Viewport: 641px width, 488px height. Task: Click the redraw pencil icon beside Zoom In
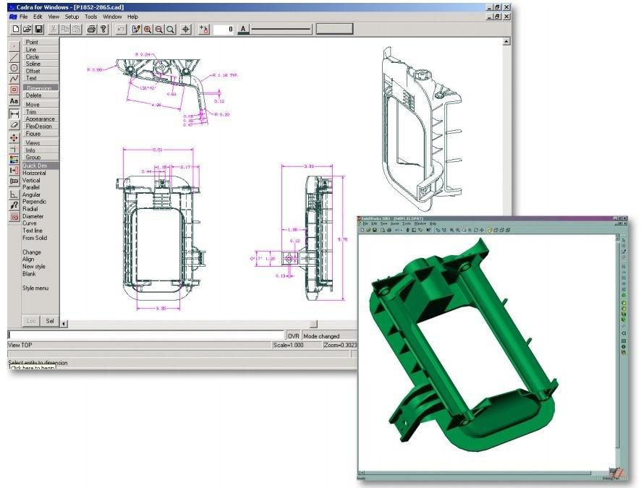click(x=136, y=29)
